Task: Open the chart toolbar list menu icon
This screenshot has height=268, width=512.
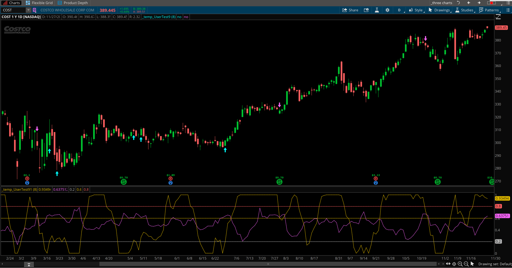Action: tap(508, 10)
